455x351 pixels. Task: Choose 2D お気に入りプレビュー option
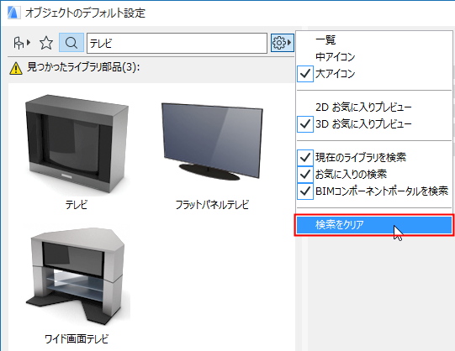tap(374, 107)
